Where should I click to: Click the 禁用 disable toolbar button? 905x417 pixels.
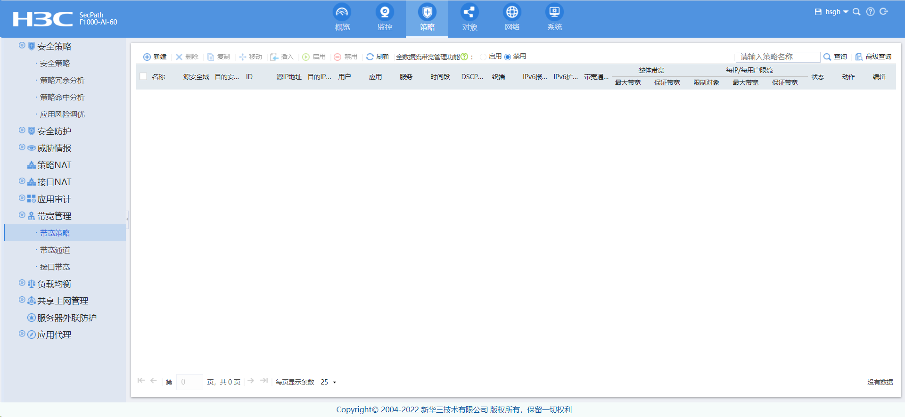pyautogui.click(x=346, y=57)
